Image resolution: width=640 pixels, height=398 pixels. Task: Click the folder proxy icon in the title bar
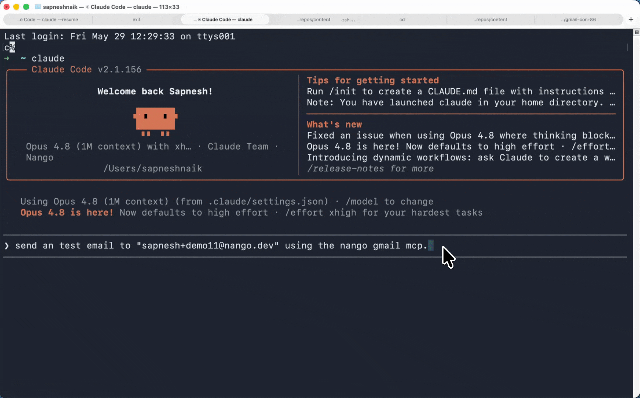[x=38, y=7]
